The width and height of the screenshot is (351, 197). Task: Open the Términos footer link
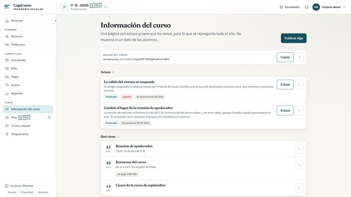[43, 192]
